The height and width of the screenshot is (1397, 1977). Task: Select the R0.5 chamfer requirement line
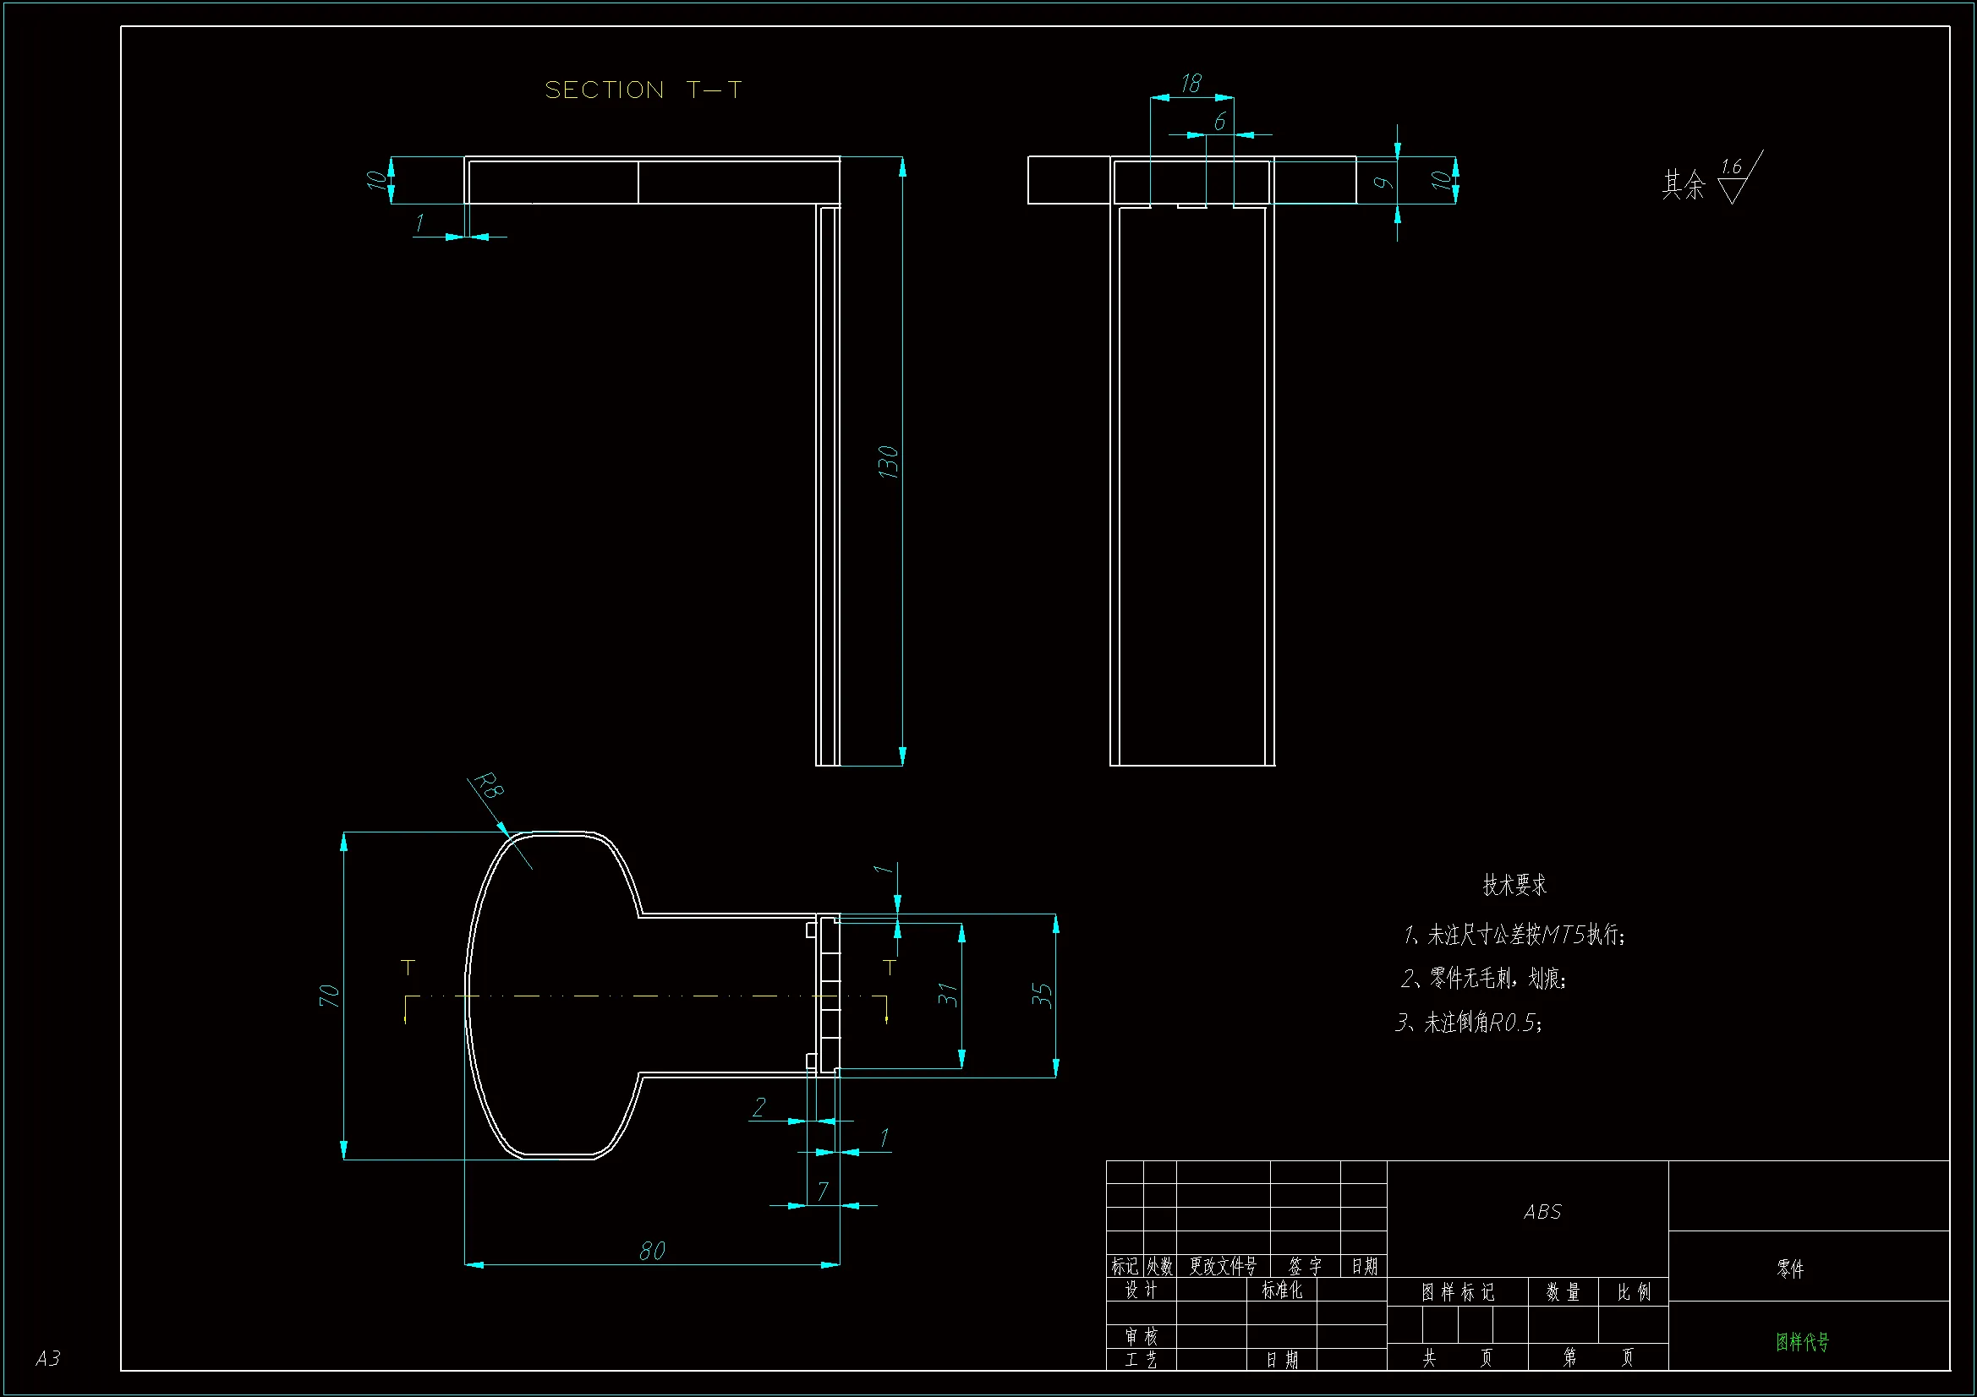1469,1023
